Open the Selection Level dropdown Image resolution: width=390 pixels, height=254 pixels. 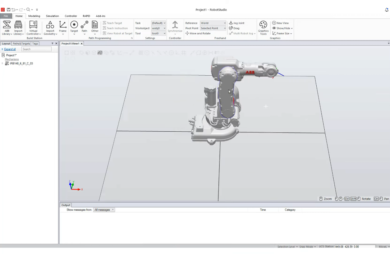[287, 246]
